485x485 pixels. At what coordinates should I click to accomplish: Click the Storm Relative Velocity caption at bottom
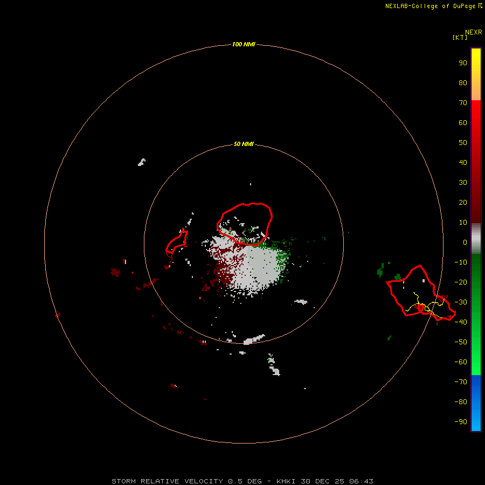(x=242, y=481)
